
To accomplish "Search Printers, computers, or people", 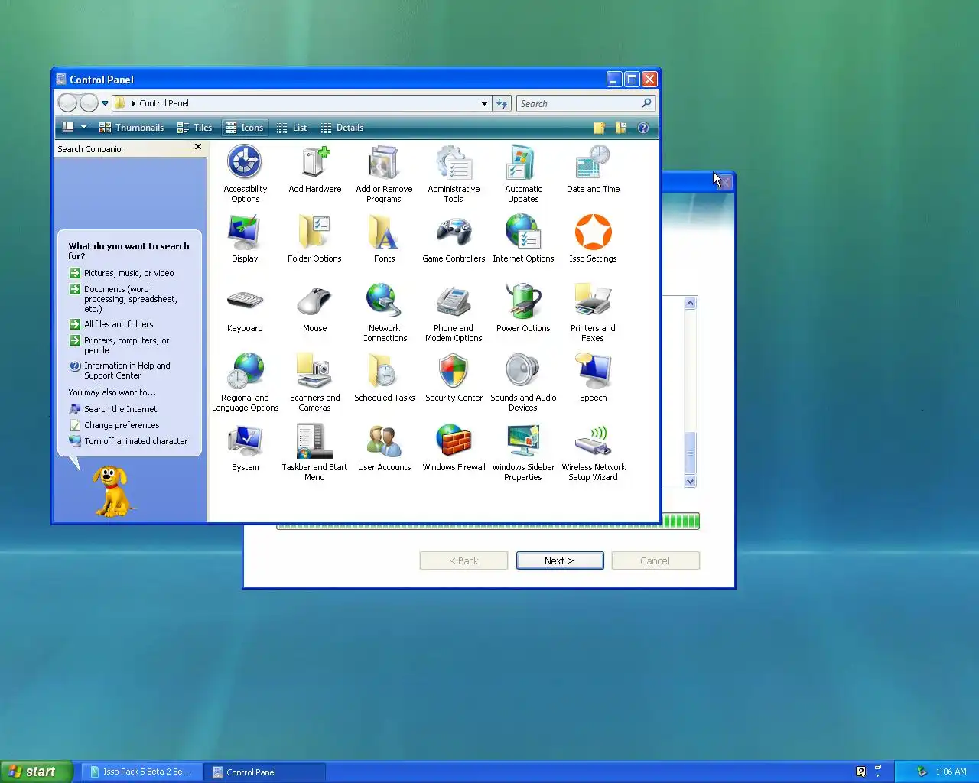I will coord(119,345).
